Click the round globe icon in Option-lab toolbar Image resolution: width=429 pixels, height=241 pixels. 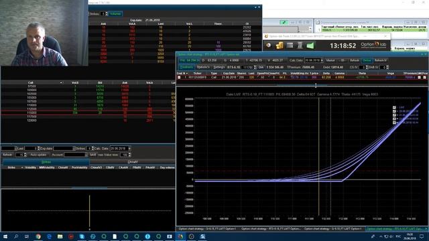click(269, 46)
